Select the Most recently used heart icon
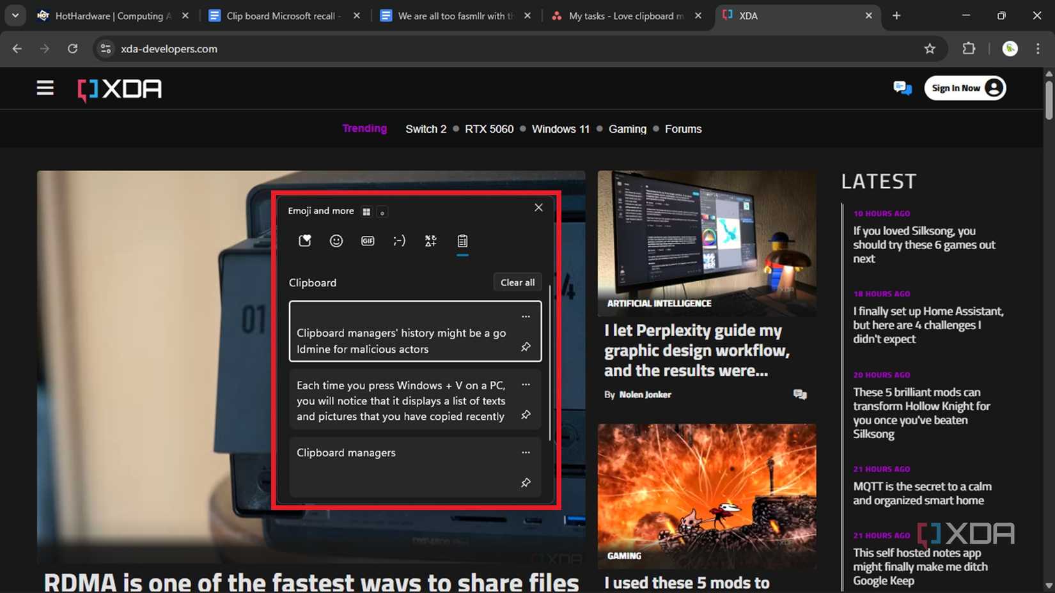This screenshot has width=1055, height=593. 304,241
